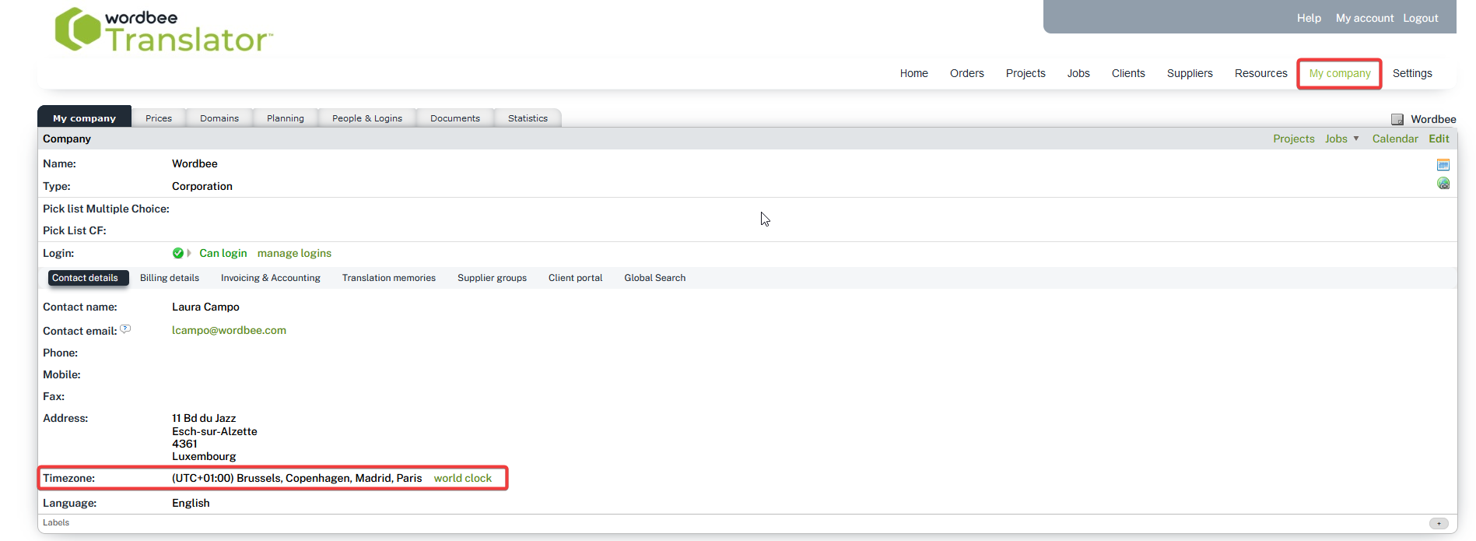Go to Settings in top navigation
Screen dimensions: 1476x541
(x=1411, y=73)
